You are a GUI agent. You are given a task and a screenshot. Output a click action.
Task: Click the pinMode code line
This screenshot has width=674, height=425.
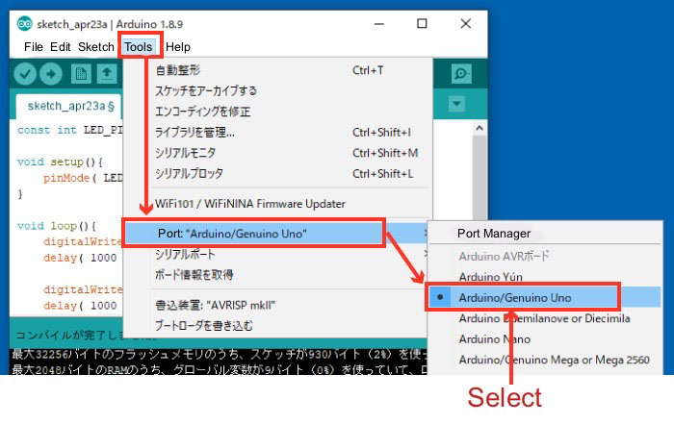pyautogui.click(x=83, y=178)
